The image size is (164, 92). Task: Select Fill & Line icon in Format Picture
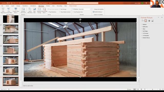coord(142,21)
